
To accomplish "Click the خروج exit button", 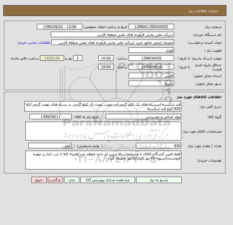I will (x=39, y=180).
